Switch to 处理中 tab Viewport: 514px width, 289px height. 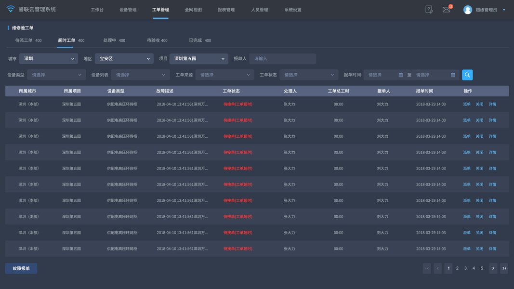pyautogui.click(x=114, y=40)
